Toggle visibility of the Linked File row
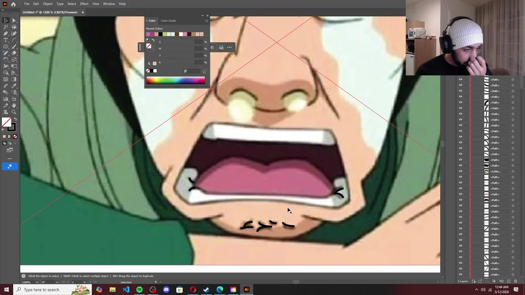 pos(460,171)
